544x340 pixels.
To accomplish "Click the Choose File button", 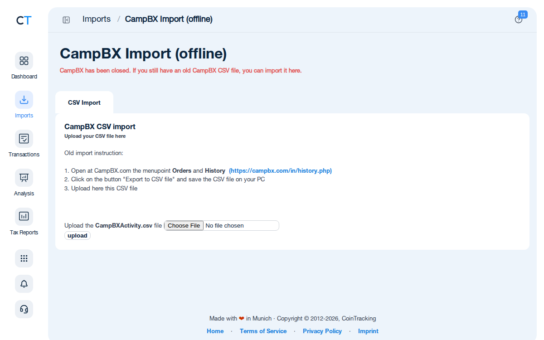I will [x=184, y=225].
